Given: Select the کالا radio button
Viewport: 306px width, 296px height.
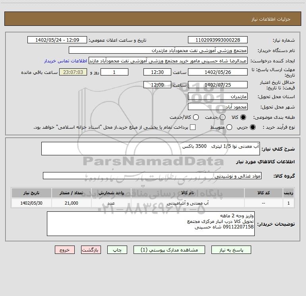Looking at the screenshot, I should pos(243,117).
